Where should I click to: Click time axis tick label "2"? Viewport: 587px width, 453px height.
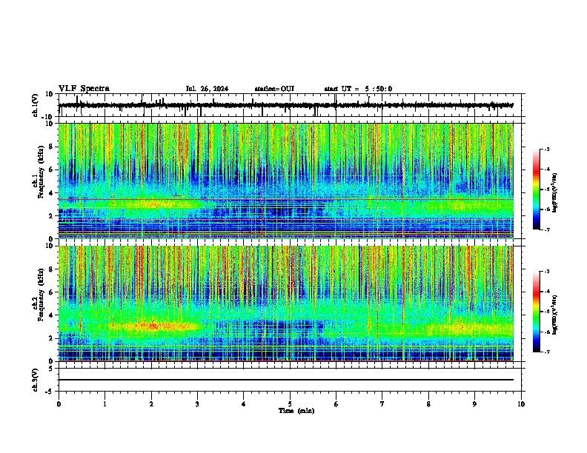[151, 404]
